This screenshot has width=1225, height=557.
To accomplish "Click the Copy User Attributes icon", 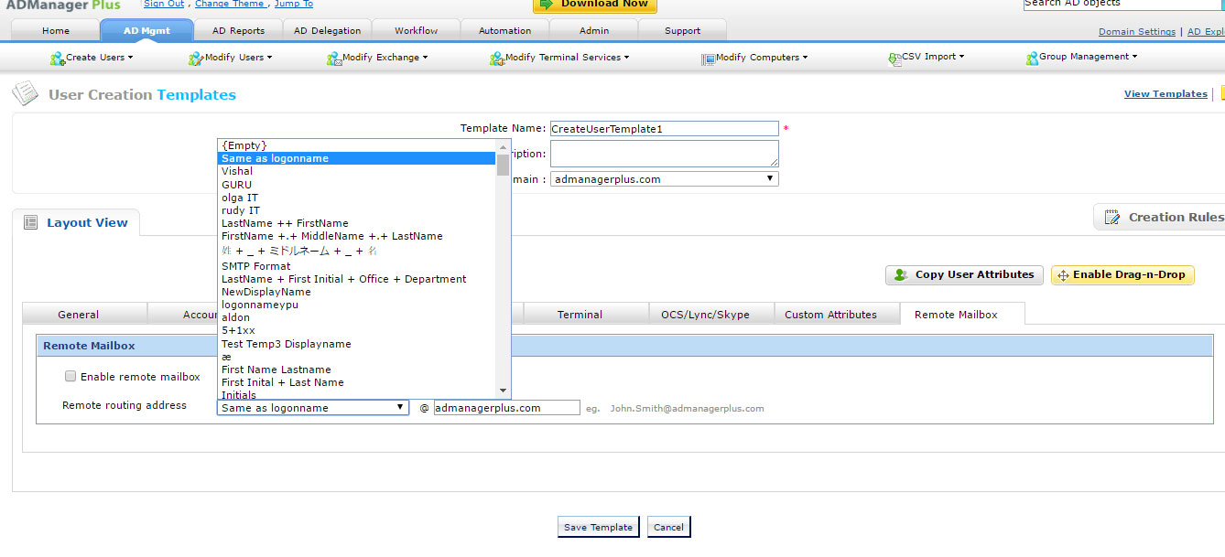I will click(x=901, y=274).
